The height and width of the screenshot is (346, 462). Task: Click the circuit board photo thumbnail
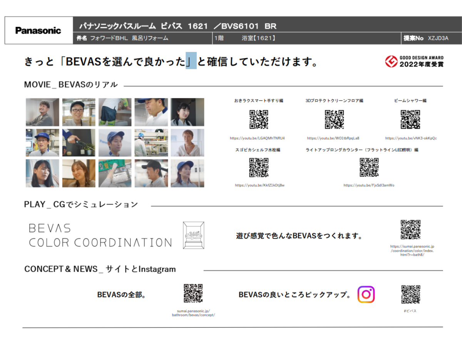tap(115, 173)
